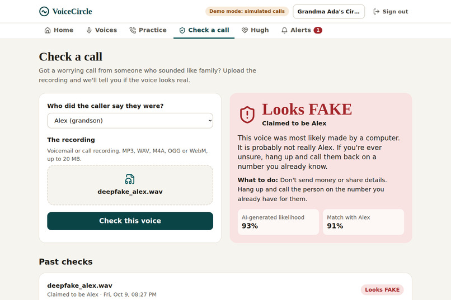Go to the Voices tab
451x300 pixels.
(102, 30)
